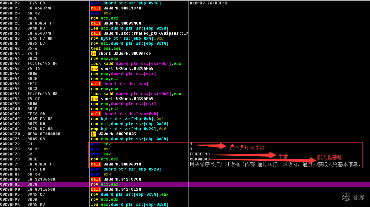Click hex bytes E8 466D74FF
This screenshot has width=370, height=207.
pyautogui.click(x=41, y=8)
